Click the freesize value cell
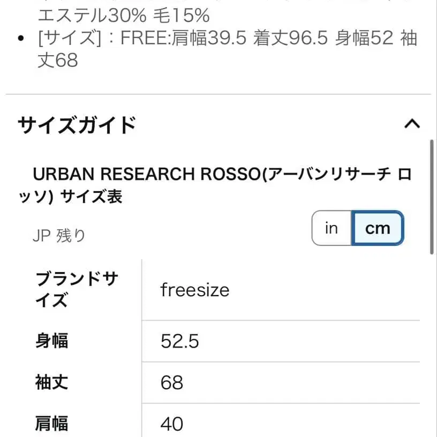437x437 pixels. coord(195,290)
